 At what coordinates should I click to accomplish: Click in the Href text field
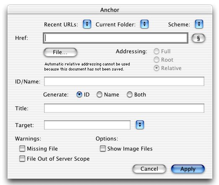coord(115,38)
